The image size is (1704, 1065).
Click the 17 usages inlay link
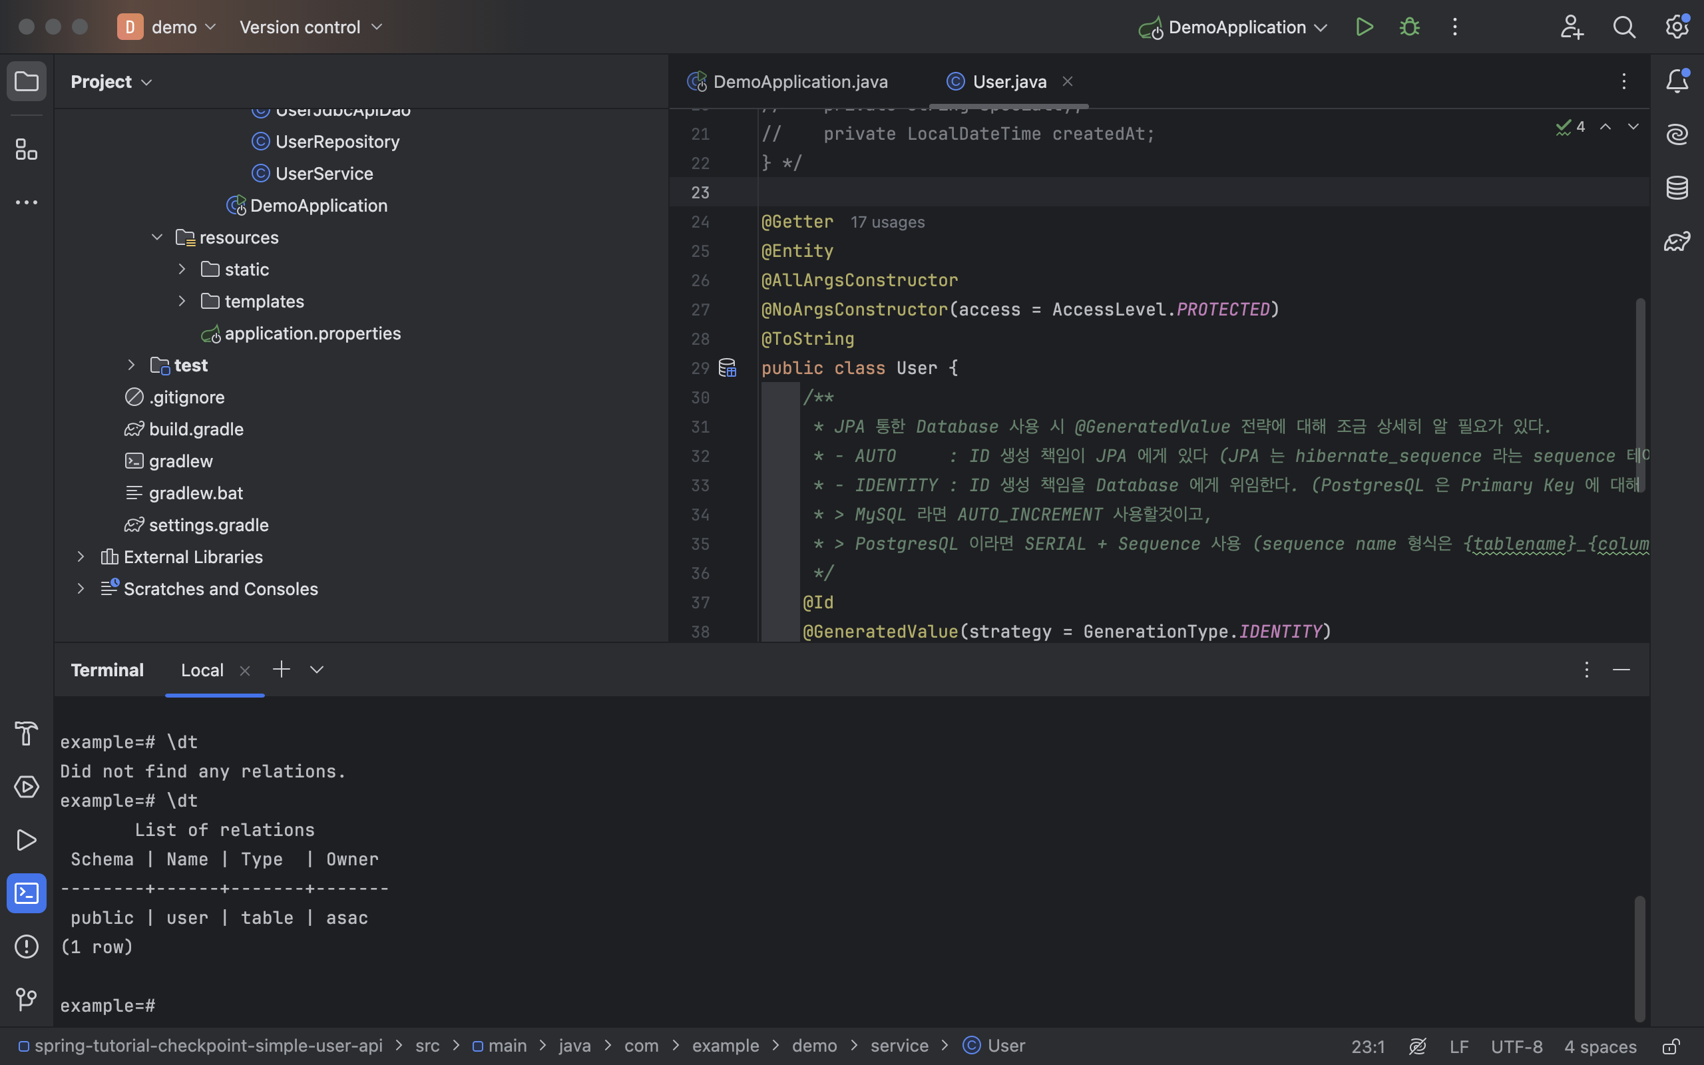887,222
